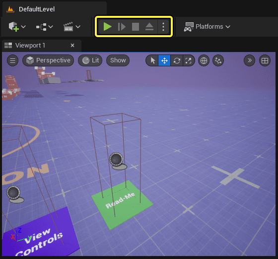
Task: Activate the Translate move gizmo tool
Action: (x=164, y=60)
